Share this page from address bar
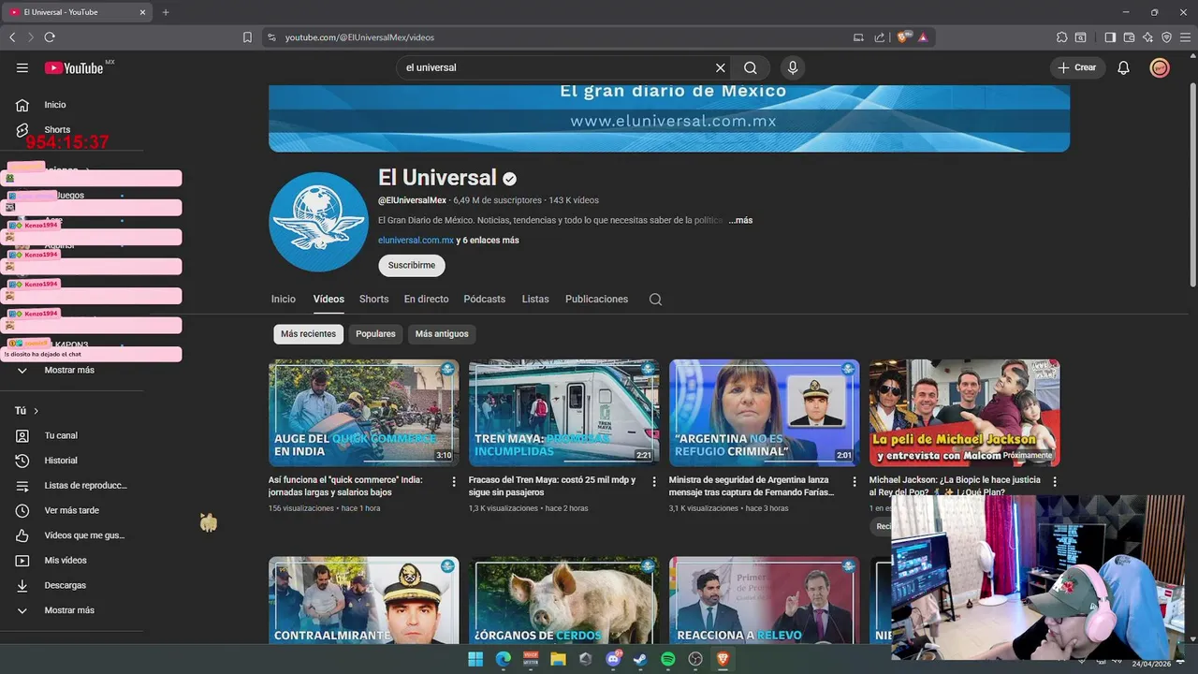Viewport: 1198px width, 674px height. [880, 37]
